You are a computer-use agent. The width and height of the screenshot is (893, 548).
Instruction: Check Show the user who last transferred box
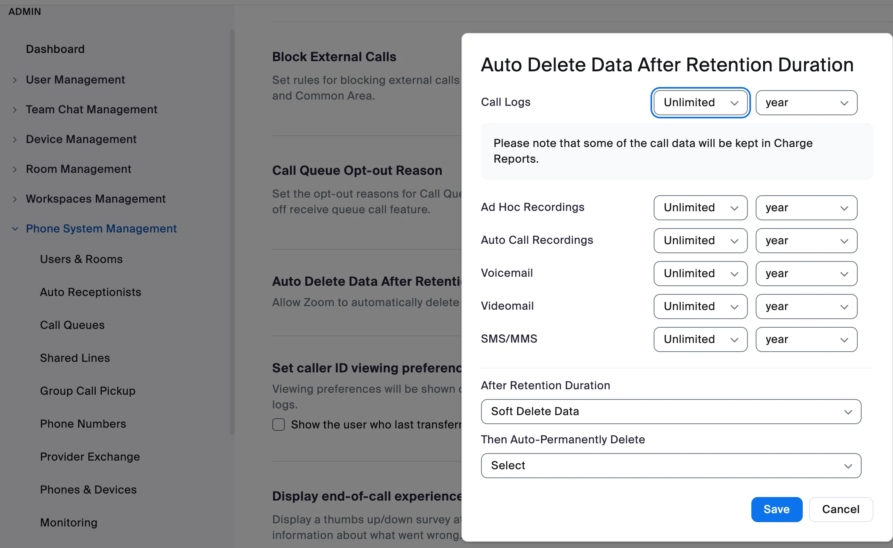point(279,425)
